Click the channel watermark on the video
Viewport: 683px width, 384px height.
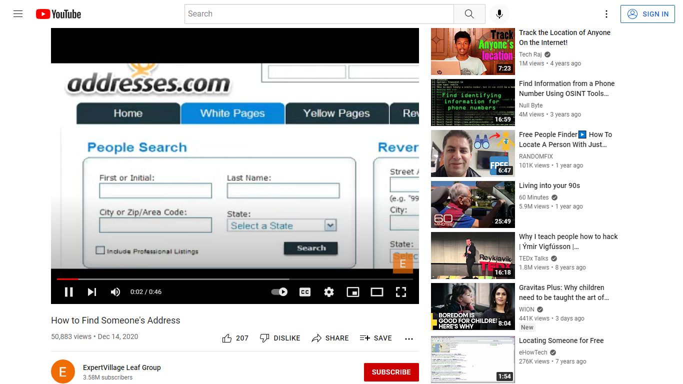(x=403, y=263)
